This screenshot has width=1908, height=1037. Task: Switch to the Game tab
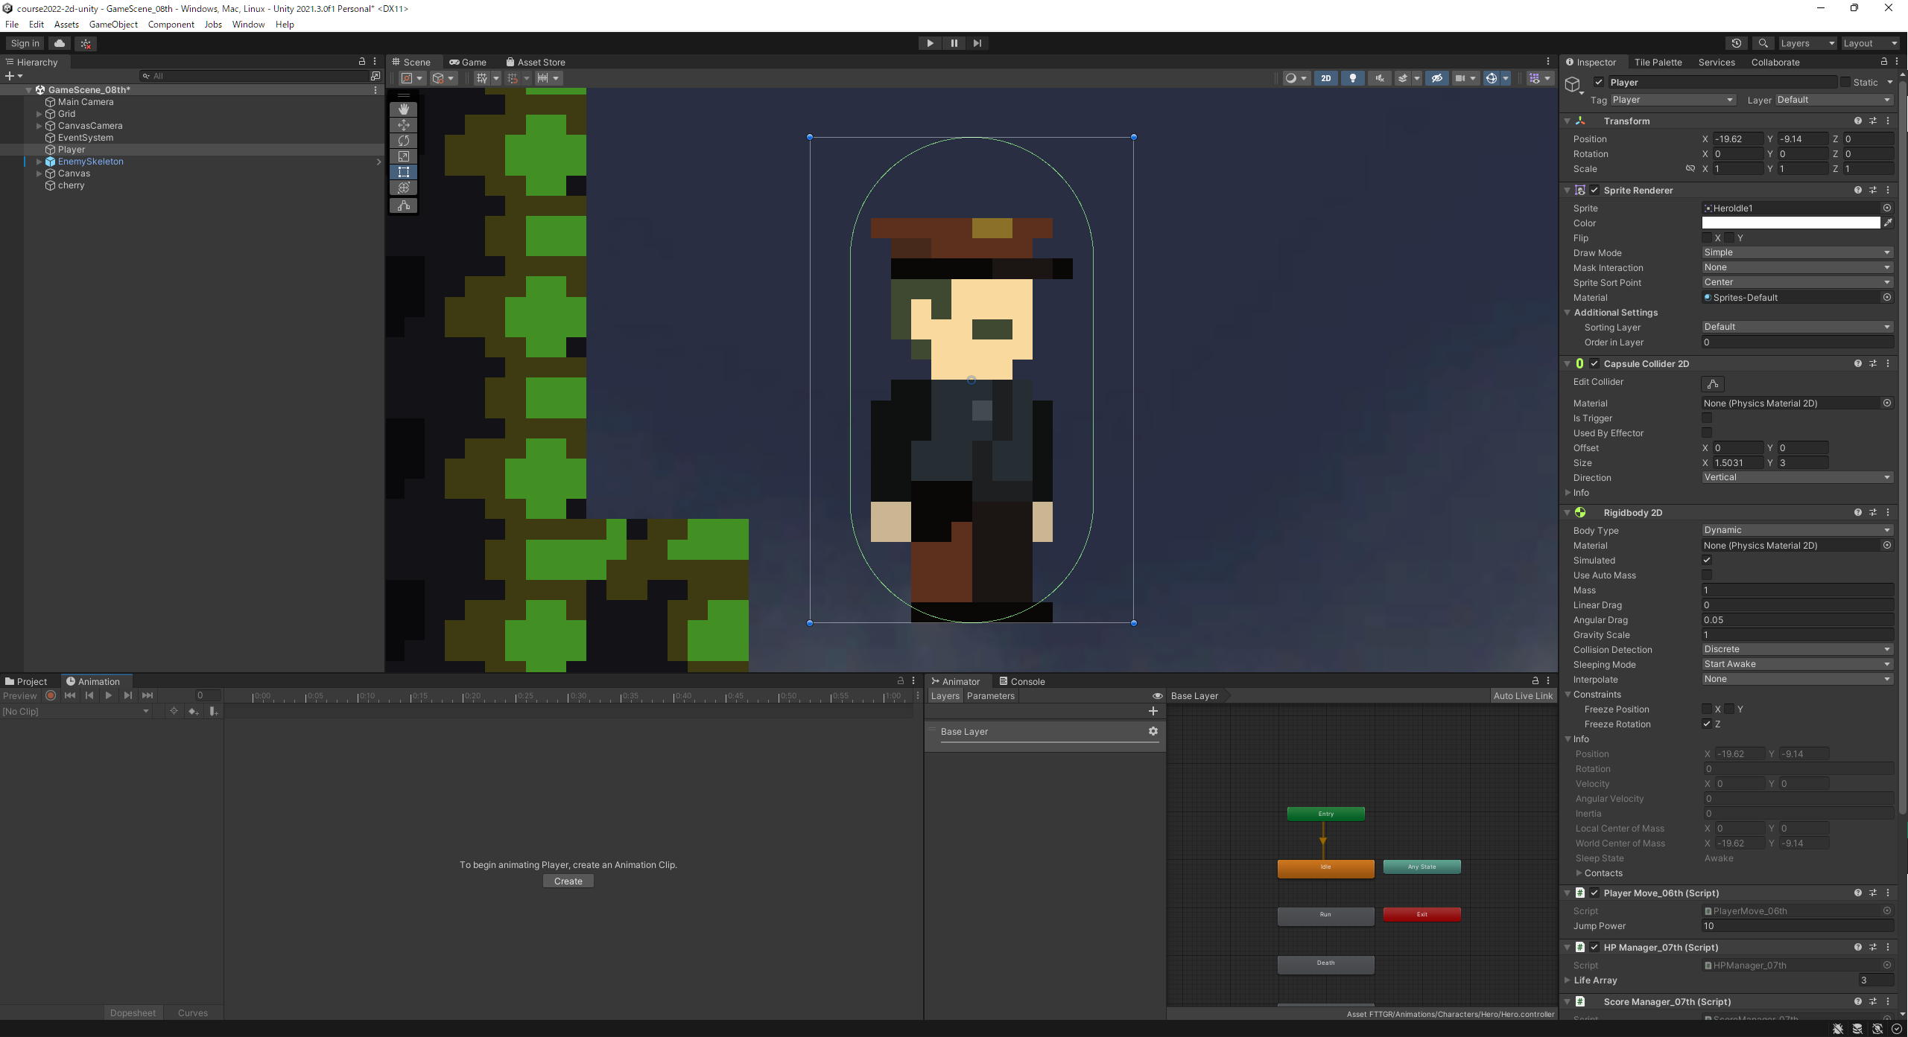[x=468, y=63]
